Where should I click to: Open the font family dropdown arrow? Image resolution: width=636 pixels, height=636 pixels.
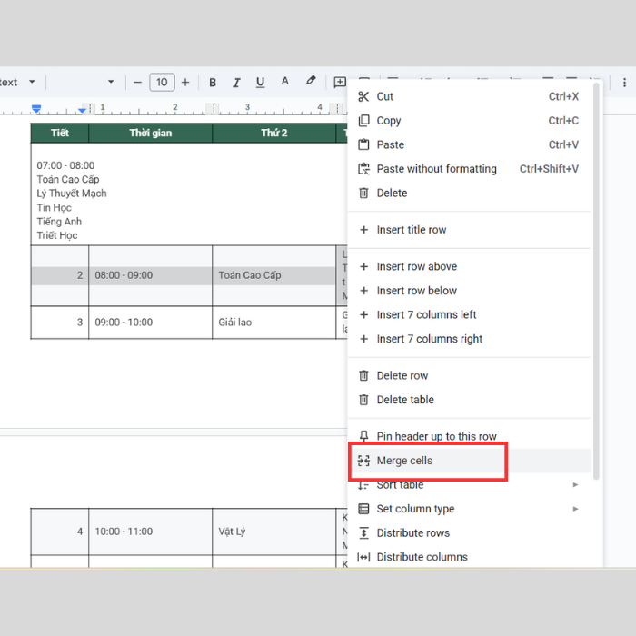(x=111, y=82)
